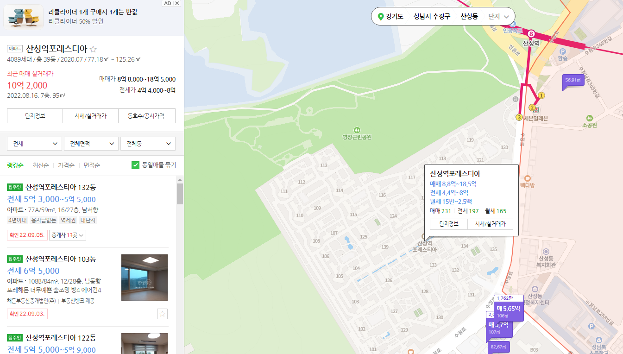The width and height of the screenshot is (623, 354).
Task: Click the 영장근린공원 park icon
Action: click(357, 130)
